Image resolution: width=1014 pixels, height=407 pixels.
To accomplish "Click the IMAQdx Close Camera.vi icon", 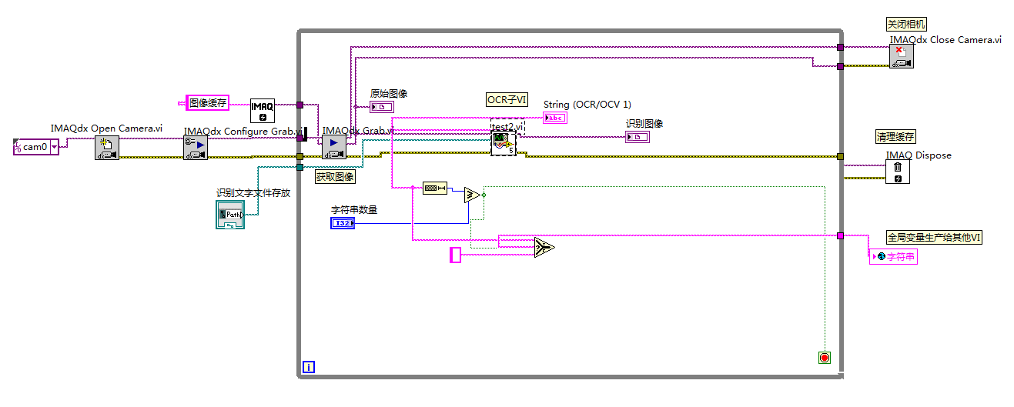I will (x=902, y=56).
